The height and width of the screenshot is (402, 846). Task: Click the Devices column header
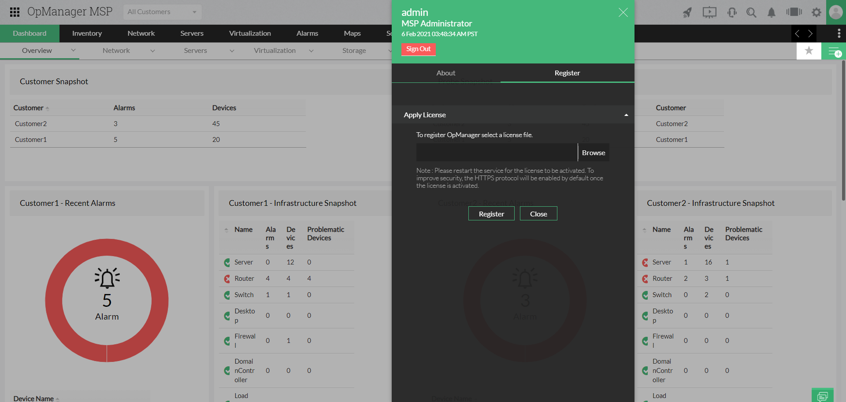click(224, 108)
